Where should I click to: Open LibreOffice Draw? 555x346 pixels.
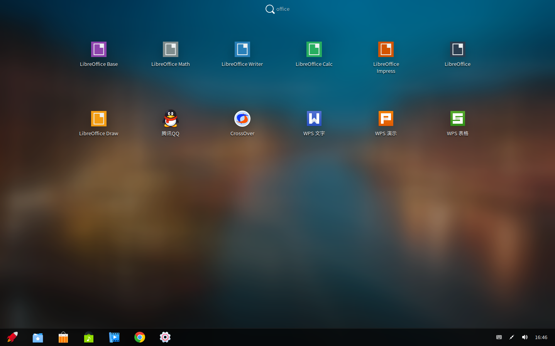coord(99,119)
